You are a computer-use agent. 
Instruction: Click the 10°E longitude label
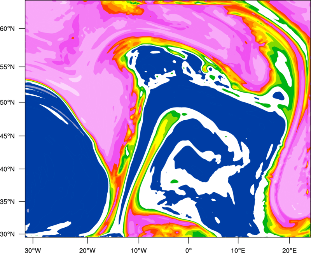[238, 250]
